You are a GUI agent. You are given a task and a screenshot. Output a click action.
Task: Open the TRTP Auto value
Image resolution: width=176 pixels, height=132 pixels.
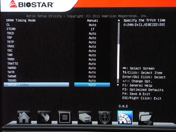[x=92, y=42]
